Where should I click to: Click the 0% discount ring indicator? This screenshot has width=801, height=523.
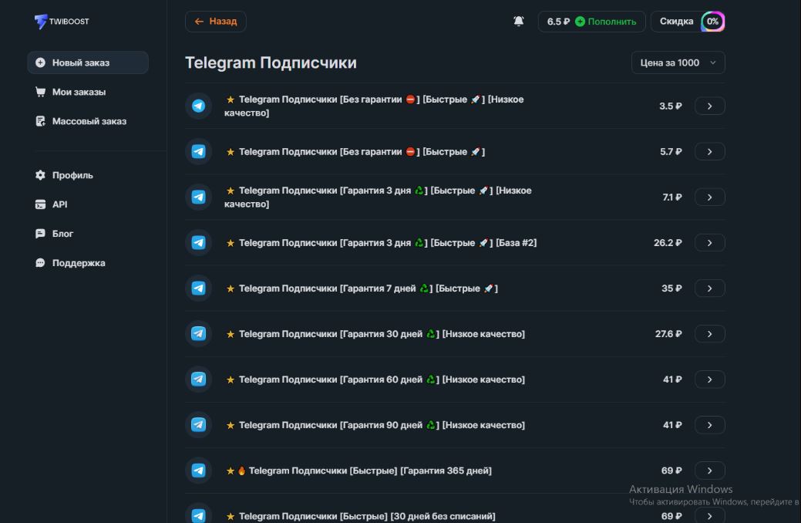pos(712,22)
